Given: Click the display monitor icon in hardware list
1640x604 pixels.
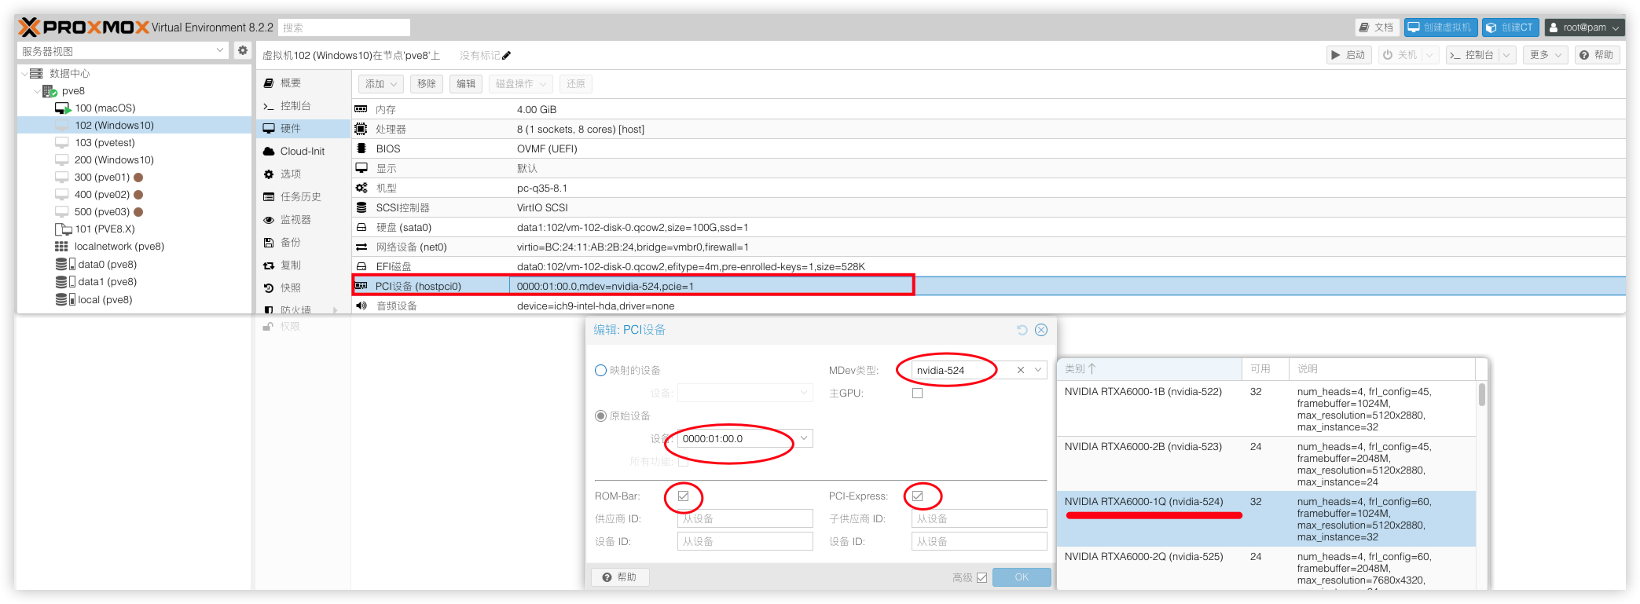Looking at the screenshot, I should 361,168.
